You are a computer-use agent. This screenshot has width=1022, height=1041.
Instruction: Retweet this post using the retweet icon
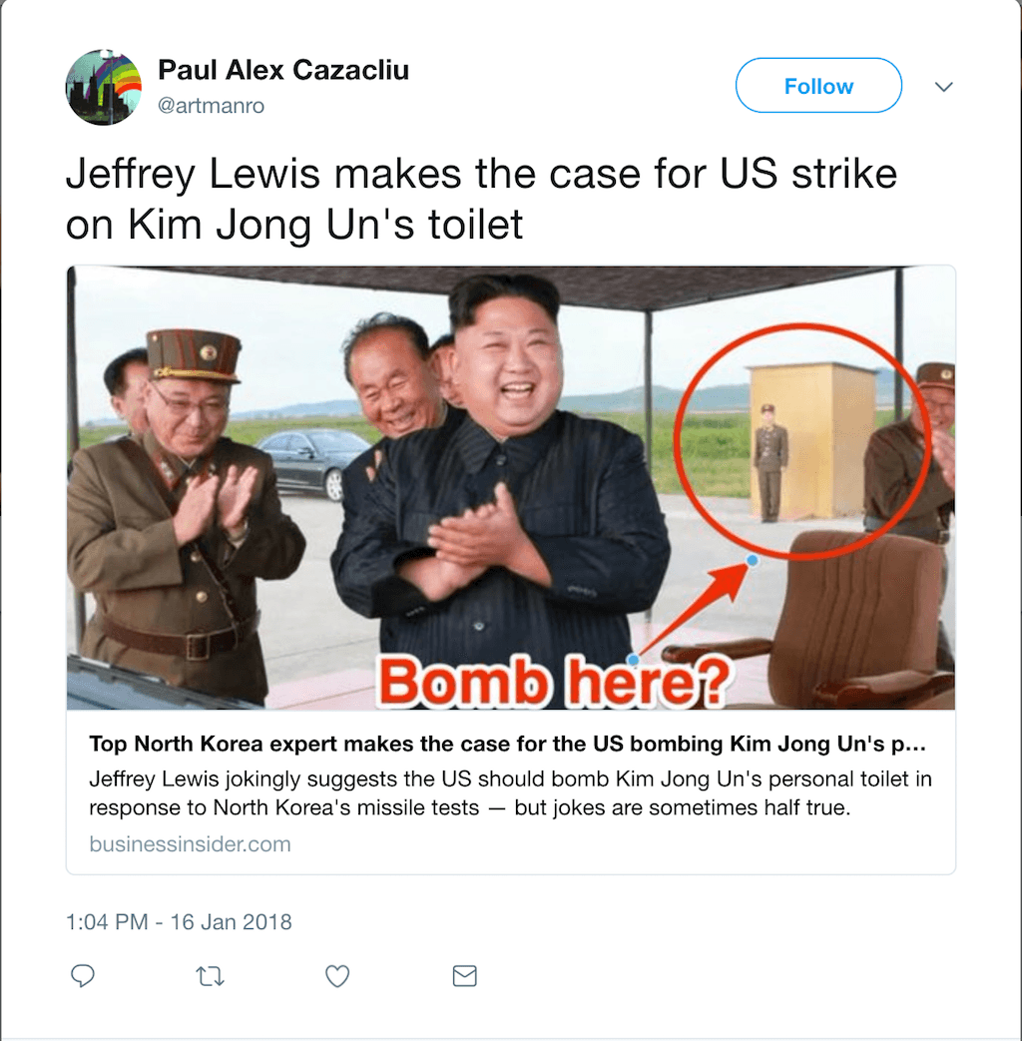coord(210,976)
